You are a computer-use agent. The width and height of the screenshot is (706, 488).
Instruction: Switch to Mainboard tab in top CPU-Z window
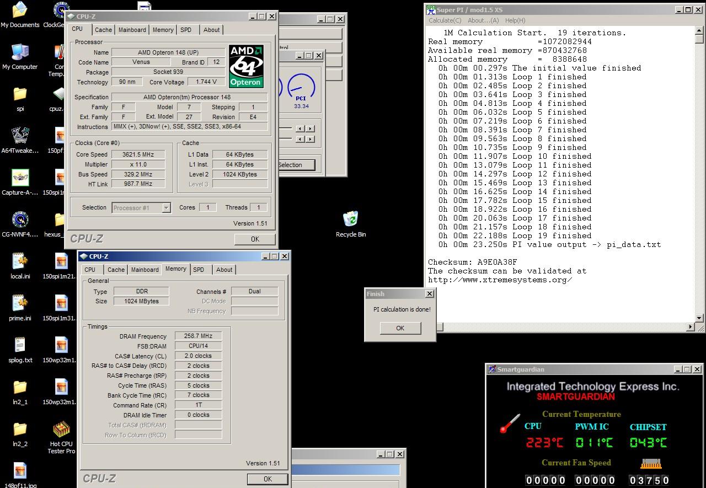pyautogui.click(x=132, y=30)
